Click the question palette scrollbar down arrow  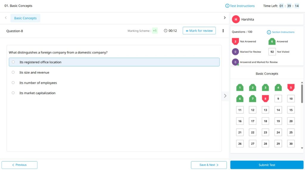[302, 148]
